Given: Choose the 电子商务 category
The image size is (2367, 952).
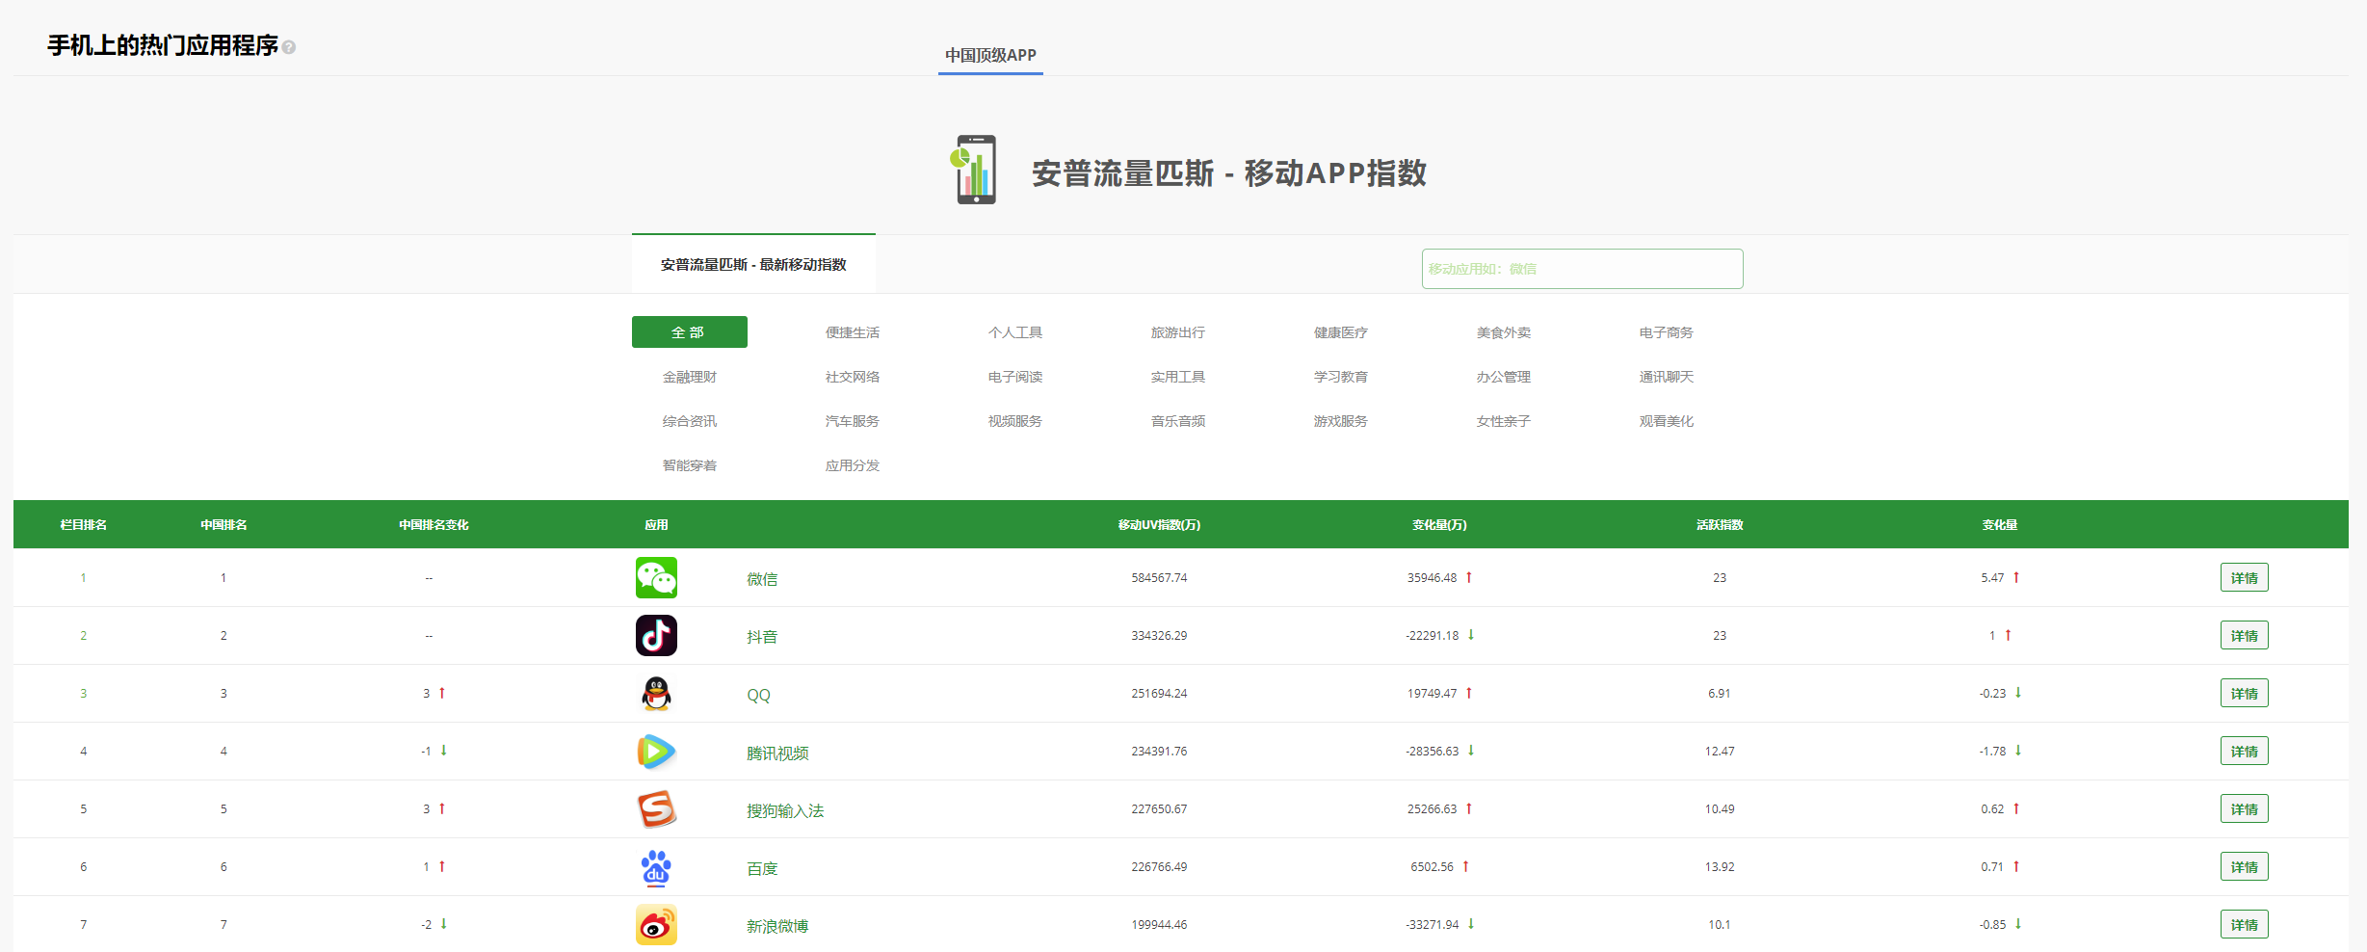Looking at the screenshot, I should 1666,332.
